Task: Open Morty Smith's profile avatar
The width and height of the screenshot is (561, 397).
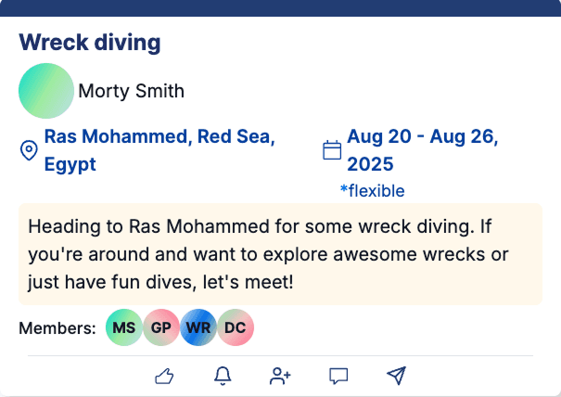Action: [45, 91]
